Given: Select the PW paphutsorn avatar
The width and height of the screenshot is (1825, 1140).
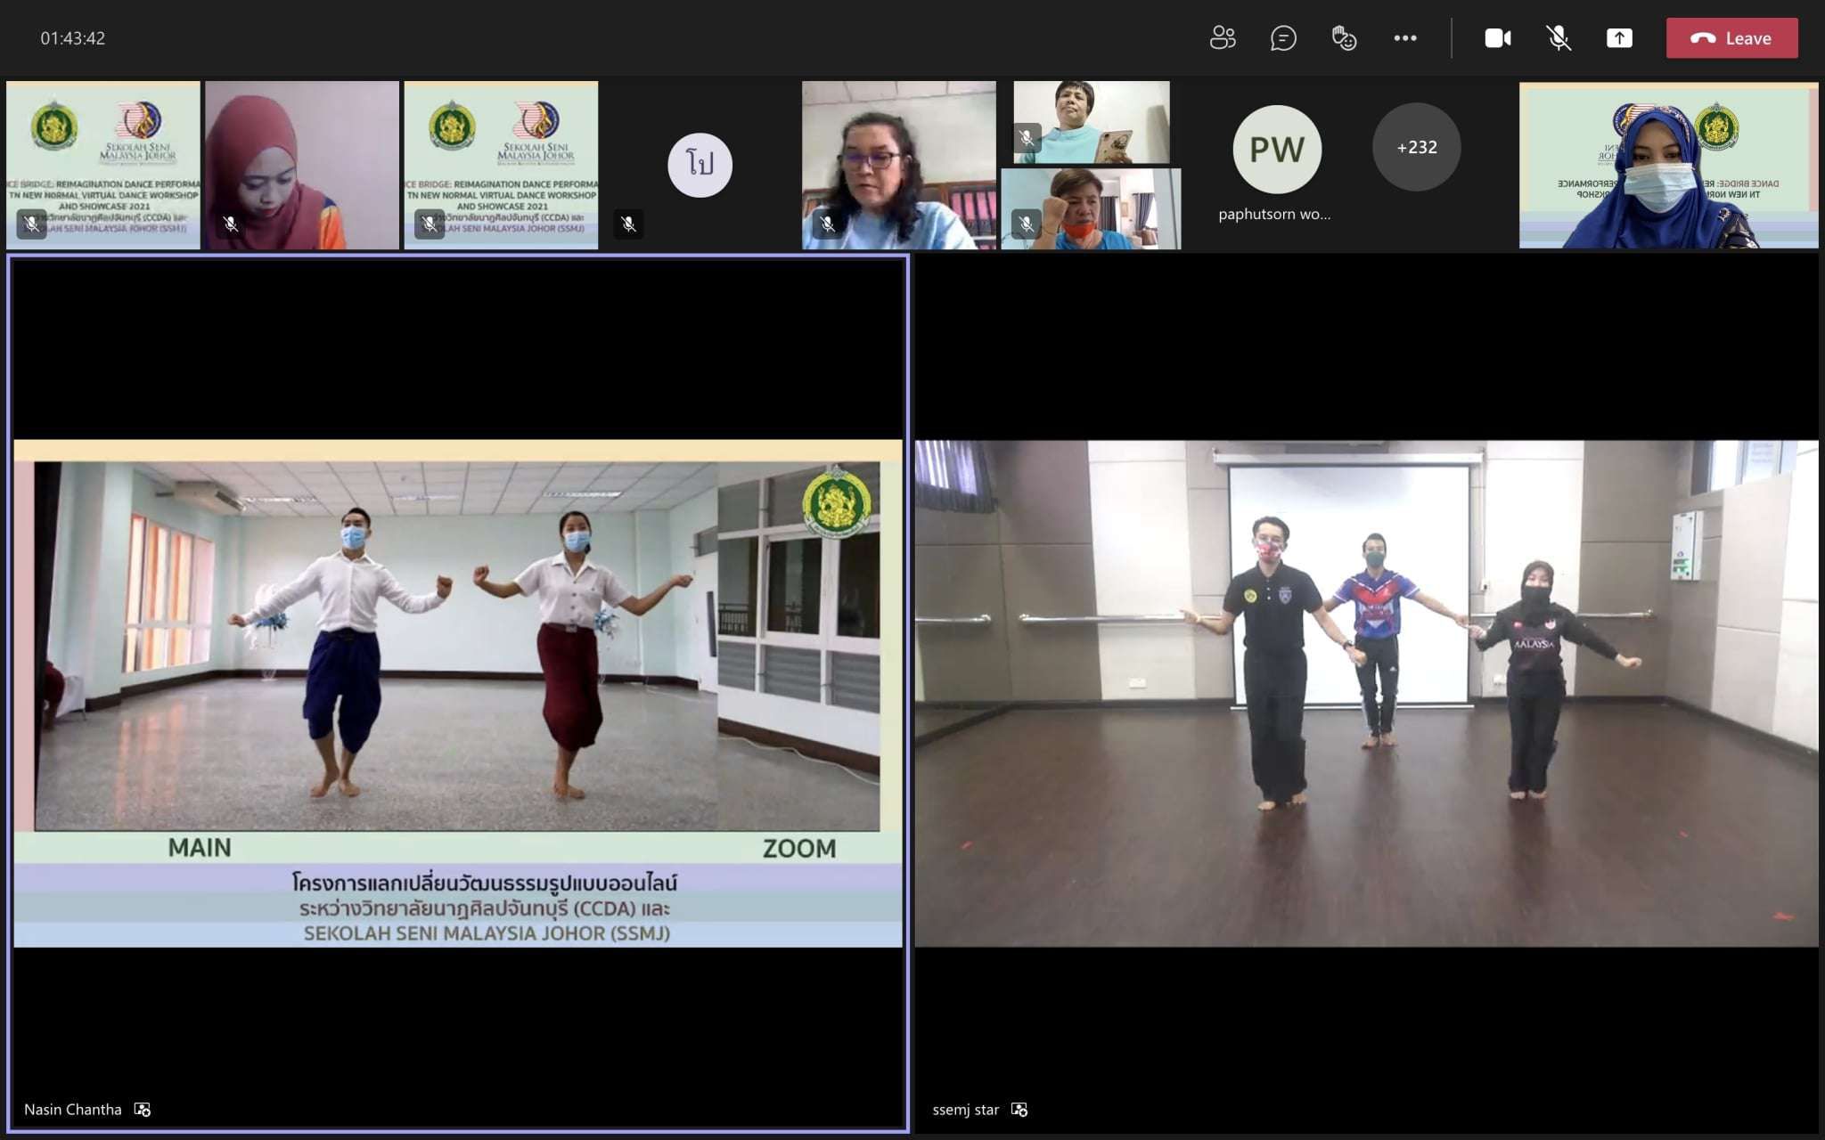Looking at the screenshot, I should [x=1276, y=149].
